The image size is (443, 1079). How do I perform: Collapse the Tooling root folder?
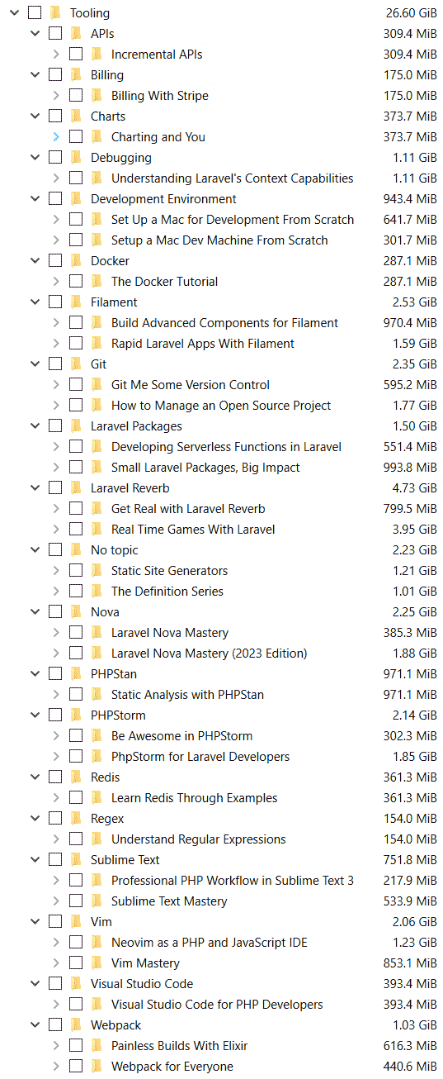tap(14, 12)
